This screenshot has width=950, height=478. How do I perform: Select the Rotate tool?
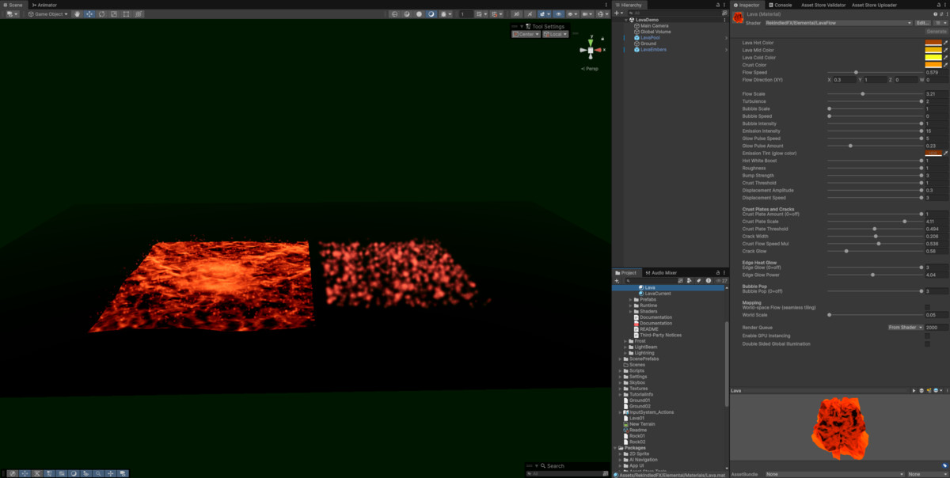click(101, 14)
